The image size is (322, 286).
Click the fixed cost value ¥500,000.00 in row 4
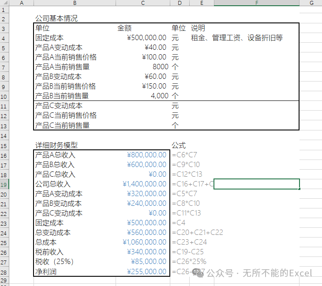[x=146, y=38]
